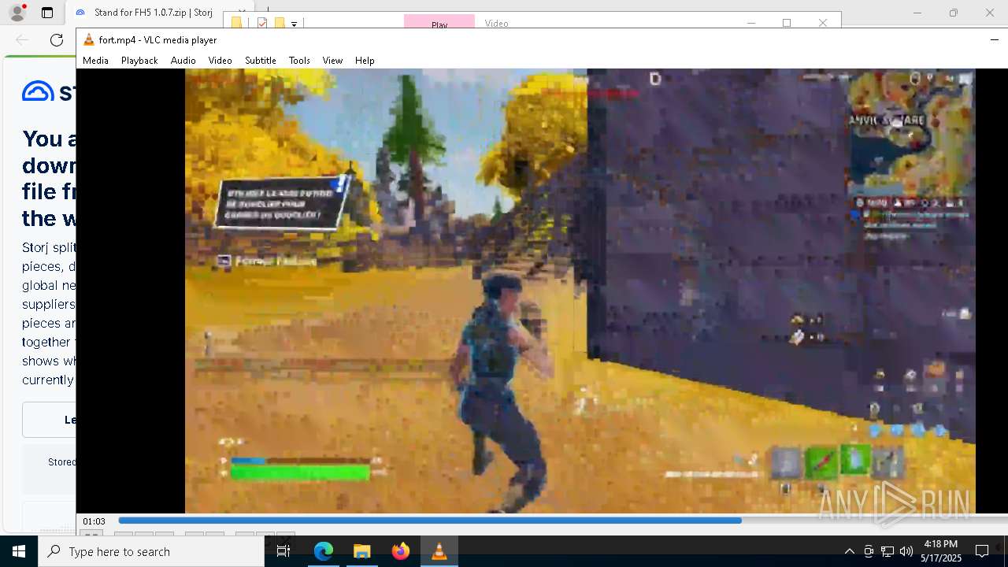
Task: Click the Storj cloud logo
Action: click(x=37, y=92)
